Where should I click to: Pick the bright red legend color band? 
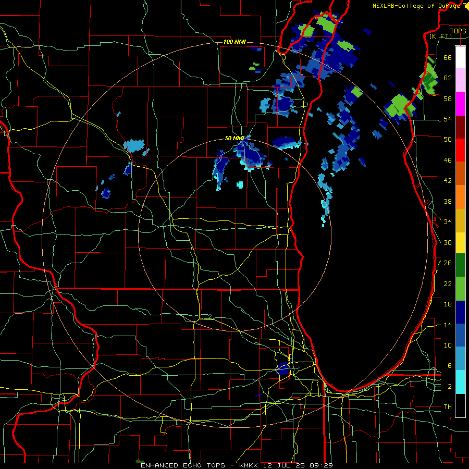pyautogui.click(x=460, y=150)
